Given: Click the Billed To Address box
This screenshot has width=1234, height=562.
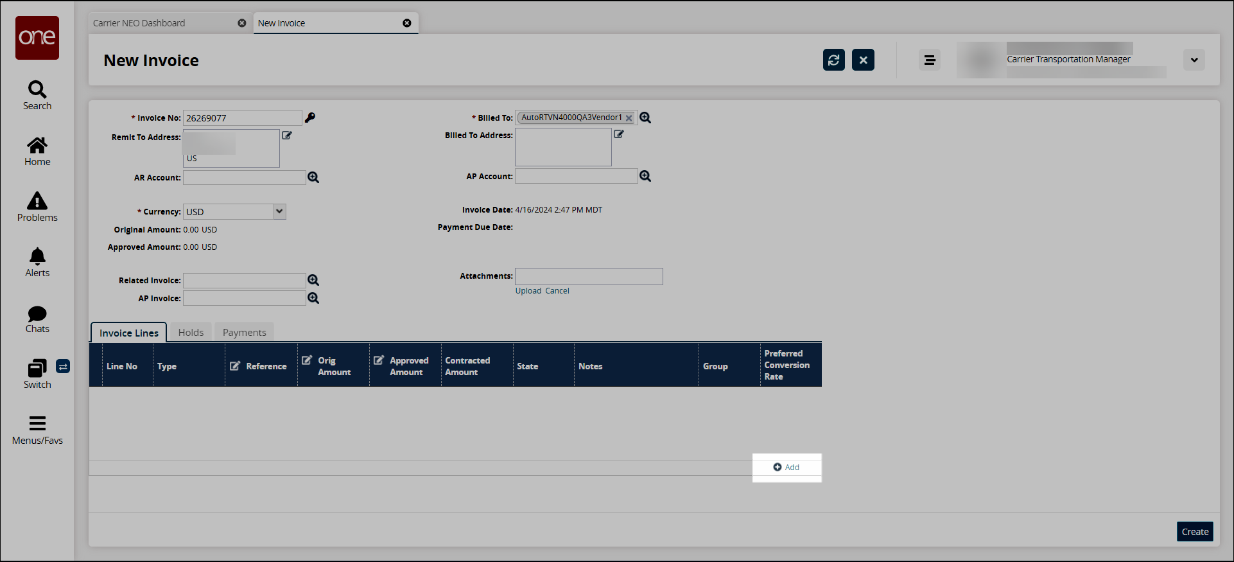Looking at the screenshot, I should (563, 147).
